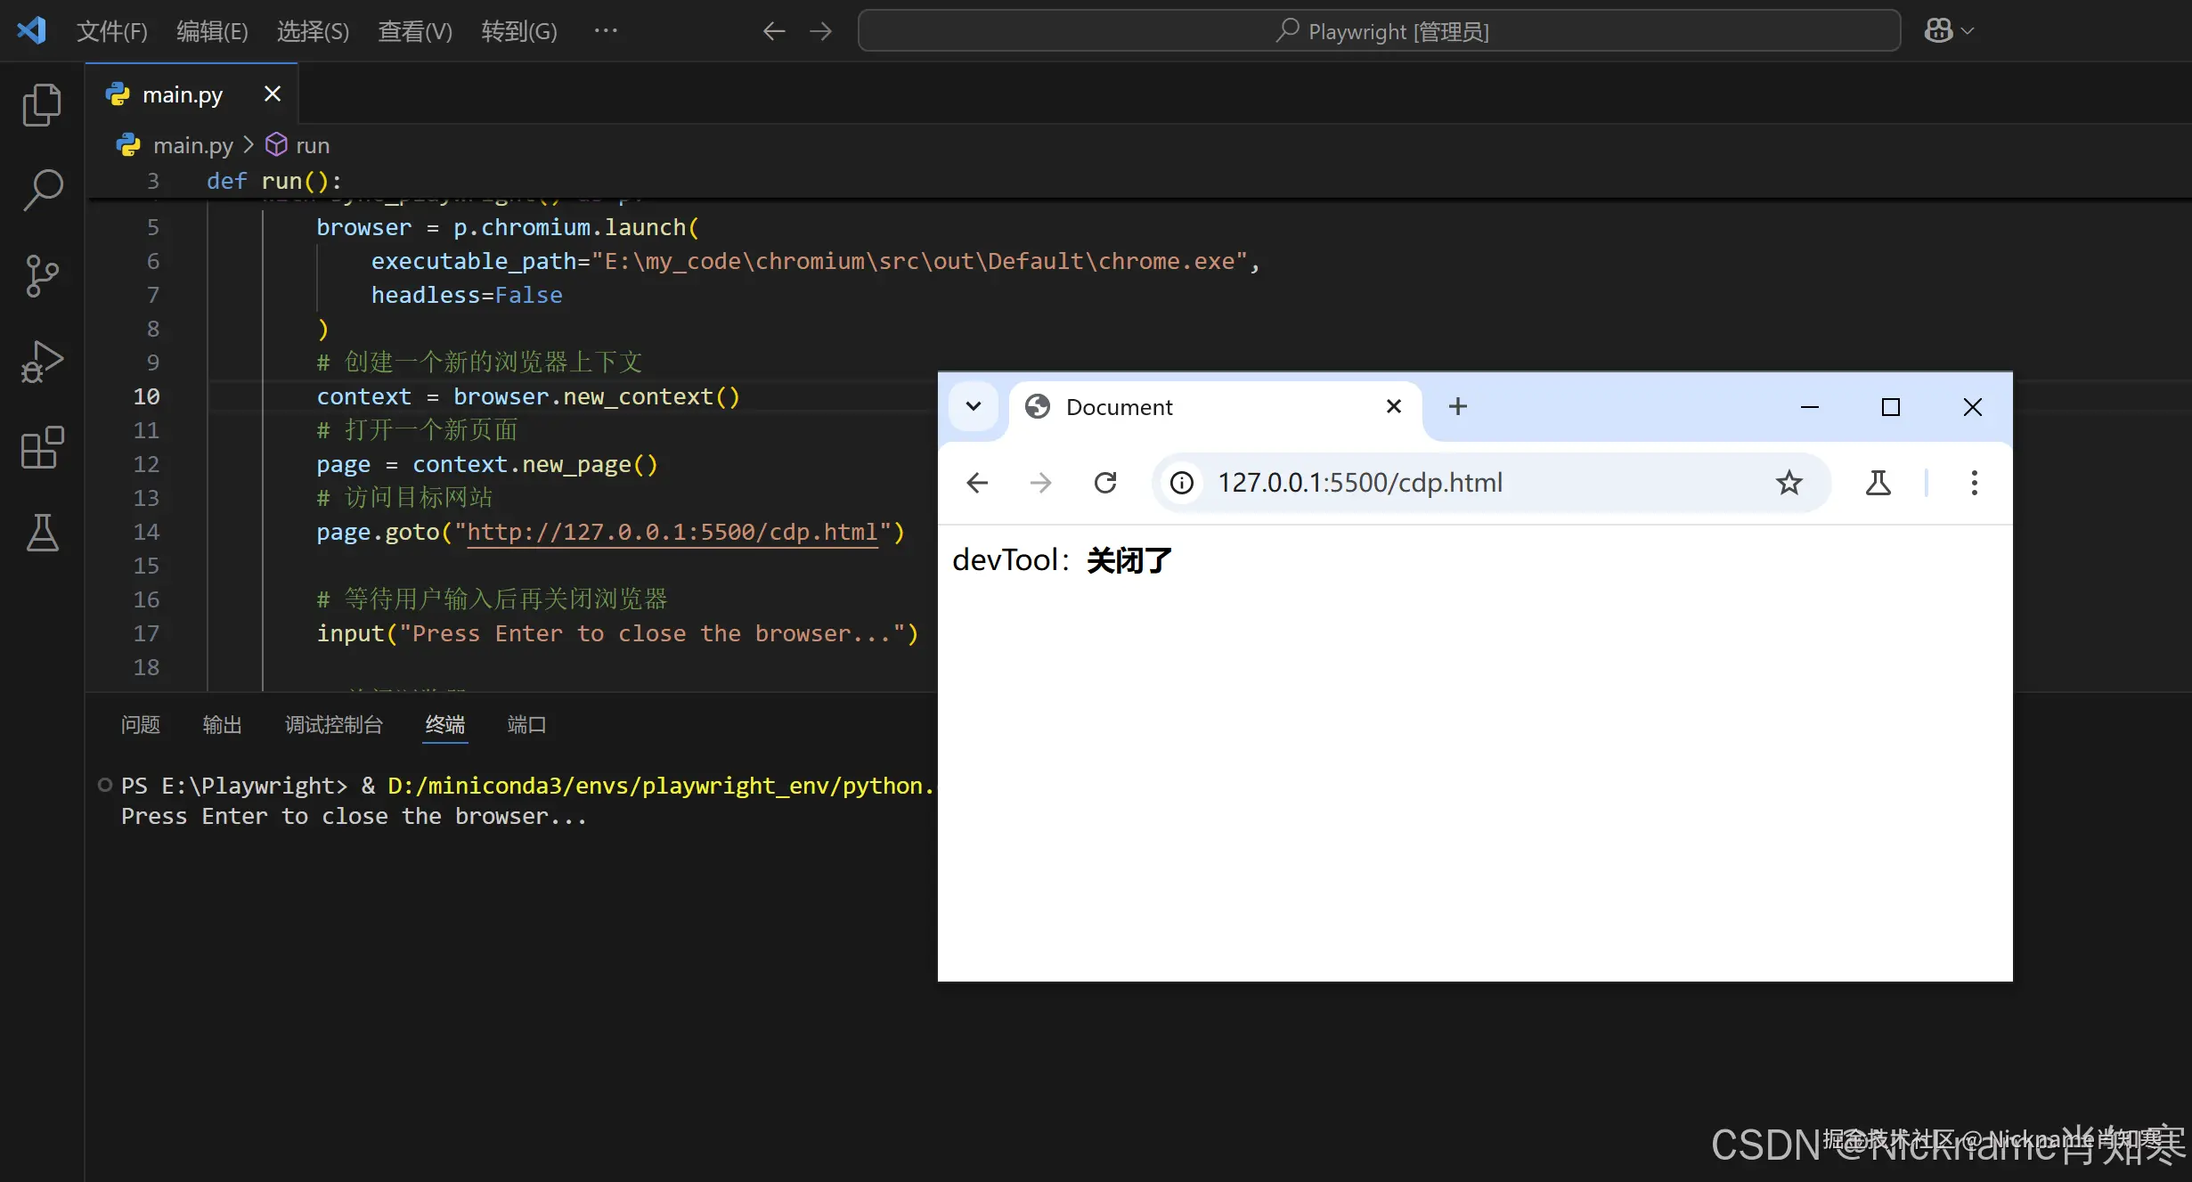Bookmark page with star icon
The image size is (2192, 1182).
point(1789,483)
